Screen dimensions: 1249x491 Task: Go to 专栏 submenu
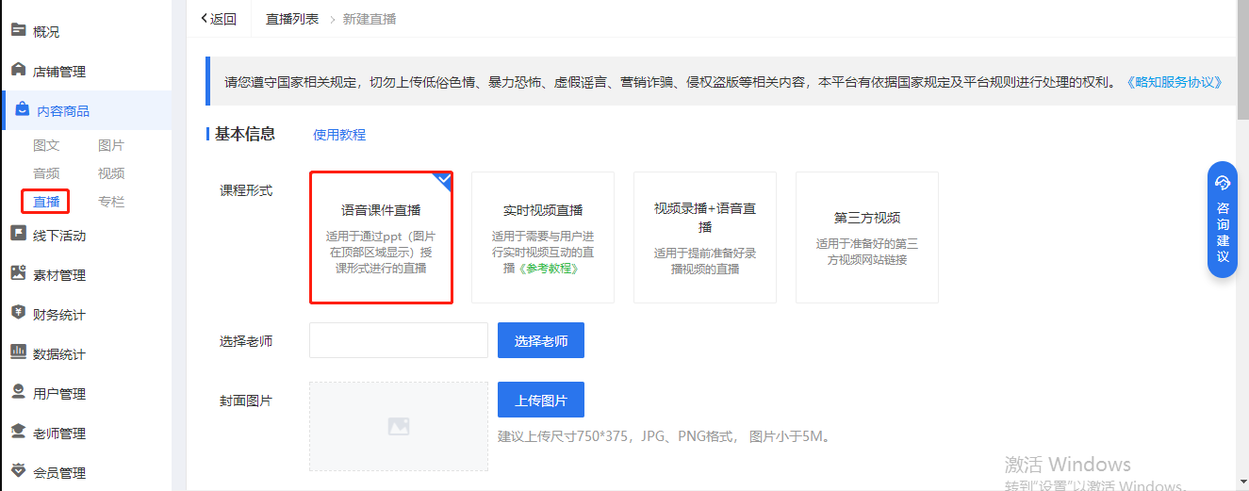click(111, 202)
